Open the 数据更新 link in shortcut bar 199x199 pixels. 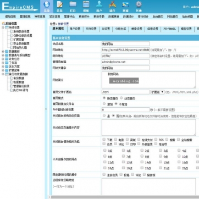[x=114, y=16]
